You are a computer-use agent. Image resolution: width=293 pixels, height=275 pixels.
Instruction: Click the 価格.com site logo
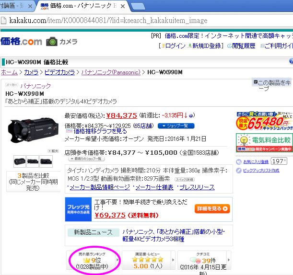21,42
